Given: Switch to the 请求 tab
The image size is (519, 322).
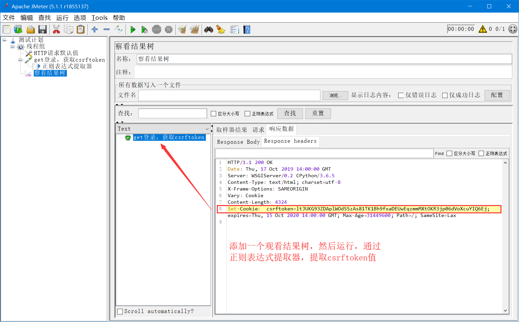Looking at the screenshot, I should click(259, 130).
